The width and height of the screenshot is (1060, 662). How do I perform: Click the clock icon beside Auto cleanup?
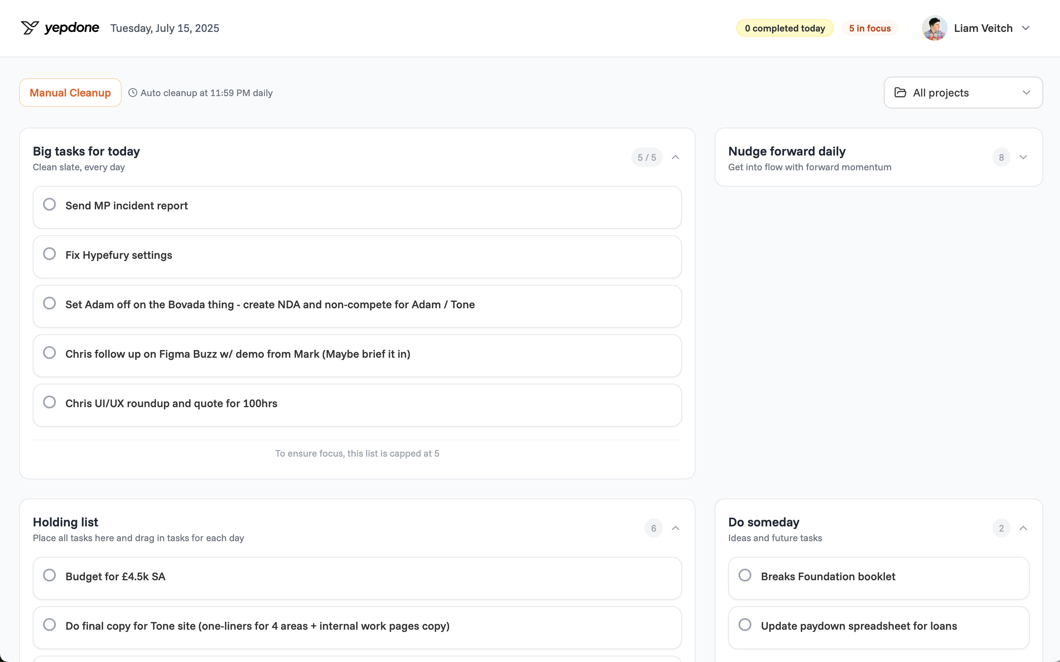point(133,93)
